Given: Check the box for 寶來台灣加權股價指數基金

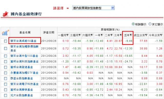Looking at the screenshot, I should click(5, 48).
